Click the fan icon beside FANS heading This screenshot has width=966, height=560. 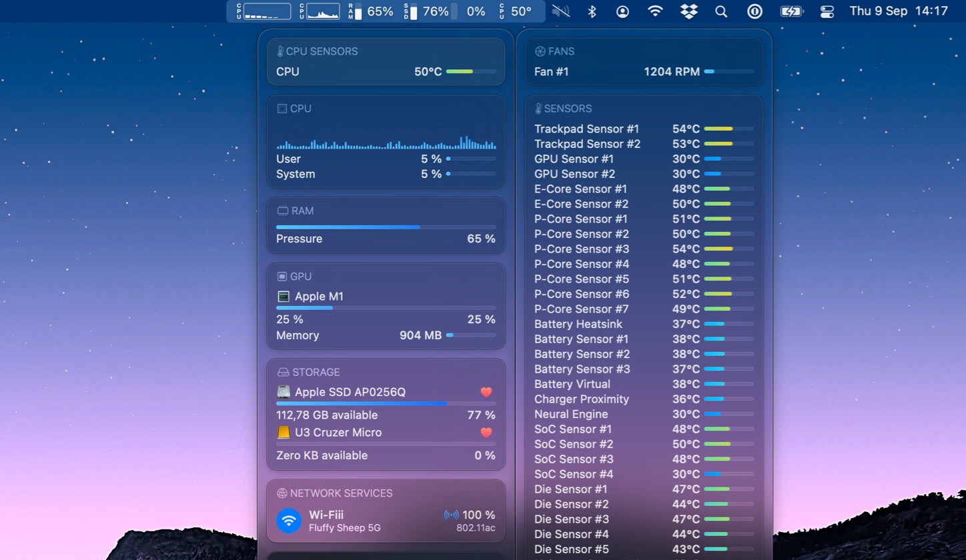coord(540,51)
